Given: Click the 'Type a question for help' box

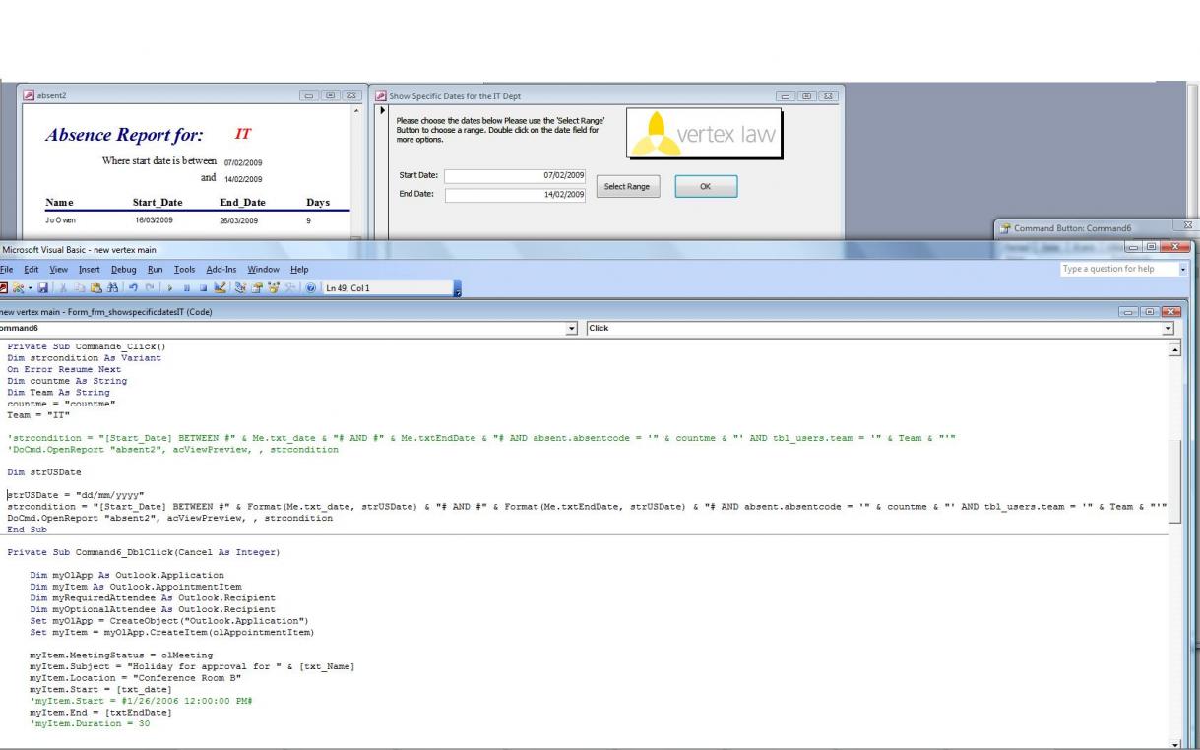Looking at the screenshot, I should pyautogui.click(x=1118, y=269).
